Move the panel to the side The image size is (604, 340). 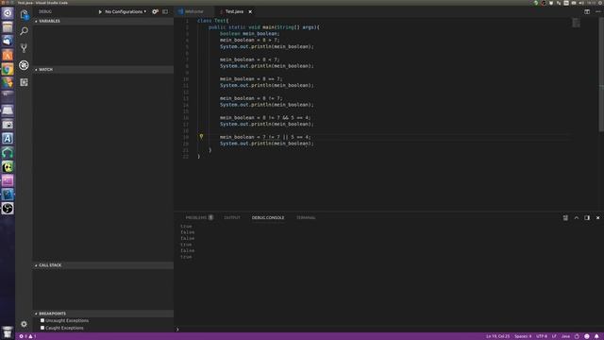(587, 218)
